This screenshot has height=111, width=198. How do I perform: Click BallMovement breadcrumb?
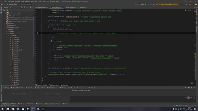click(x=54, y=85)
